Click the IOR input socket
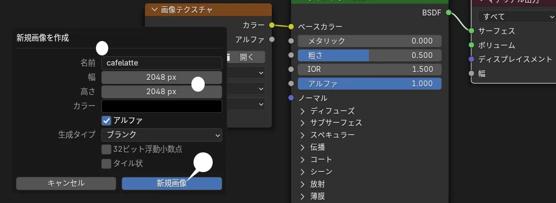Screen dimensions: 556x203 (291, 69)
